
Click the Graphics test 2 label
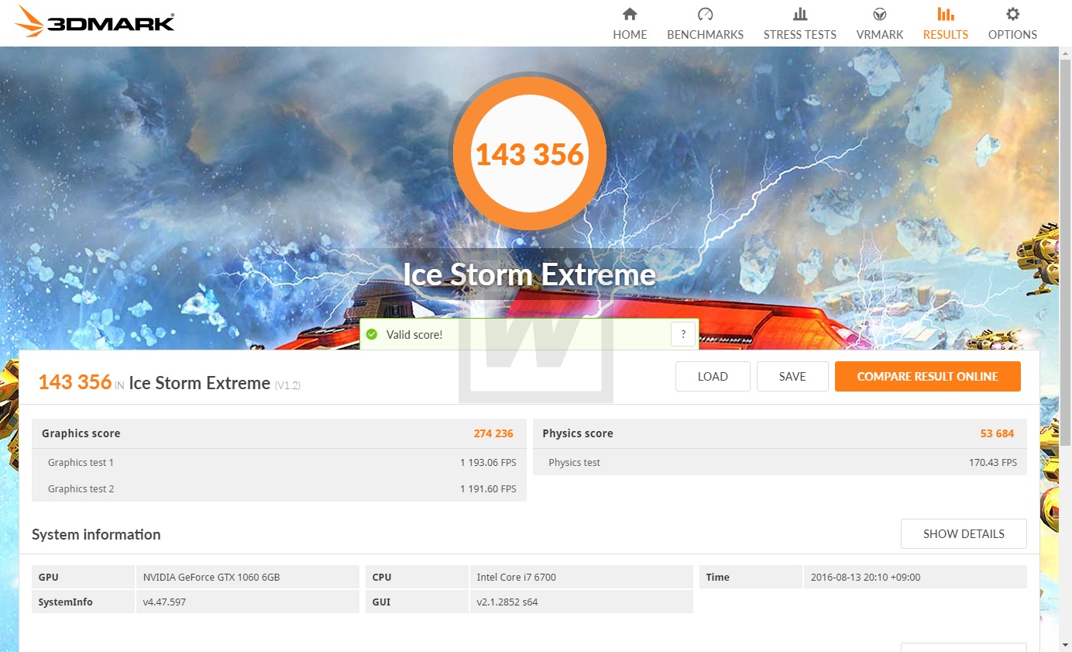pos(81,489)
